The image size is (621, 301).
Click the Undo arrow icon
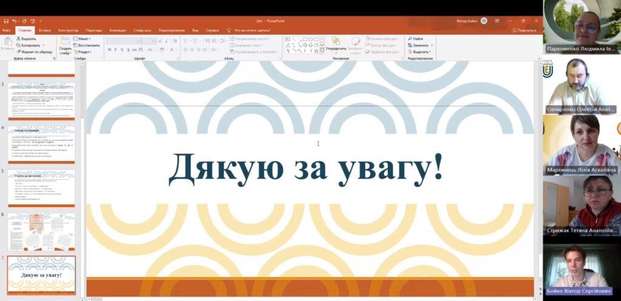pos(15,21)
